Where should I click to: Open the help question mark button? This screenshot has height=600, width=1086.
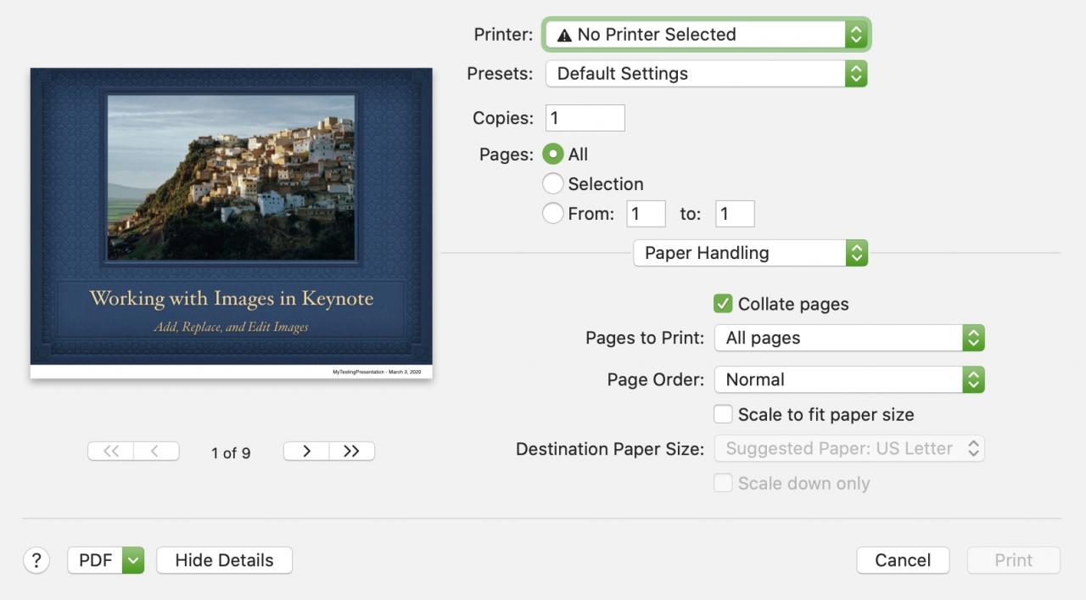pyautogui.click(x=36, y=560)
